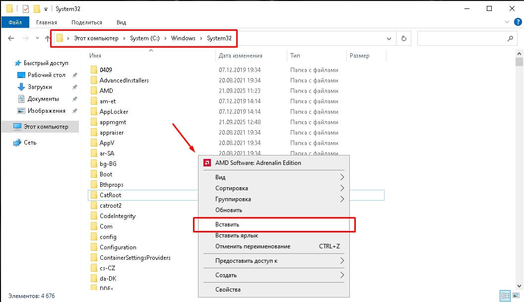The image size is (524, 302).
Task: Refresh the folder with the reload icon
Action: click(404, 38)
